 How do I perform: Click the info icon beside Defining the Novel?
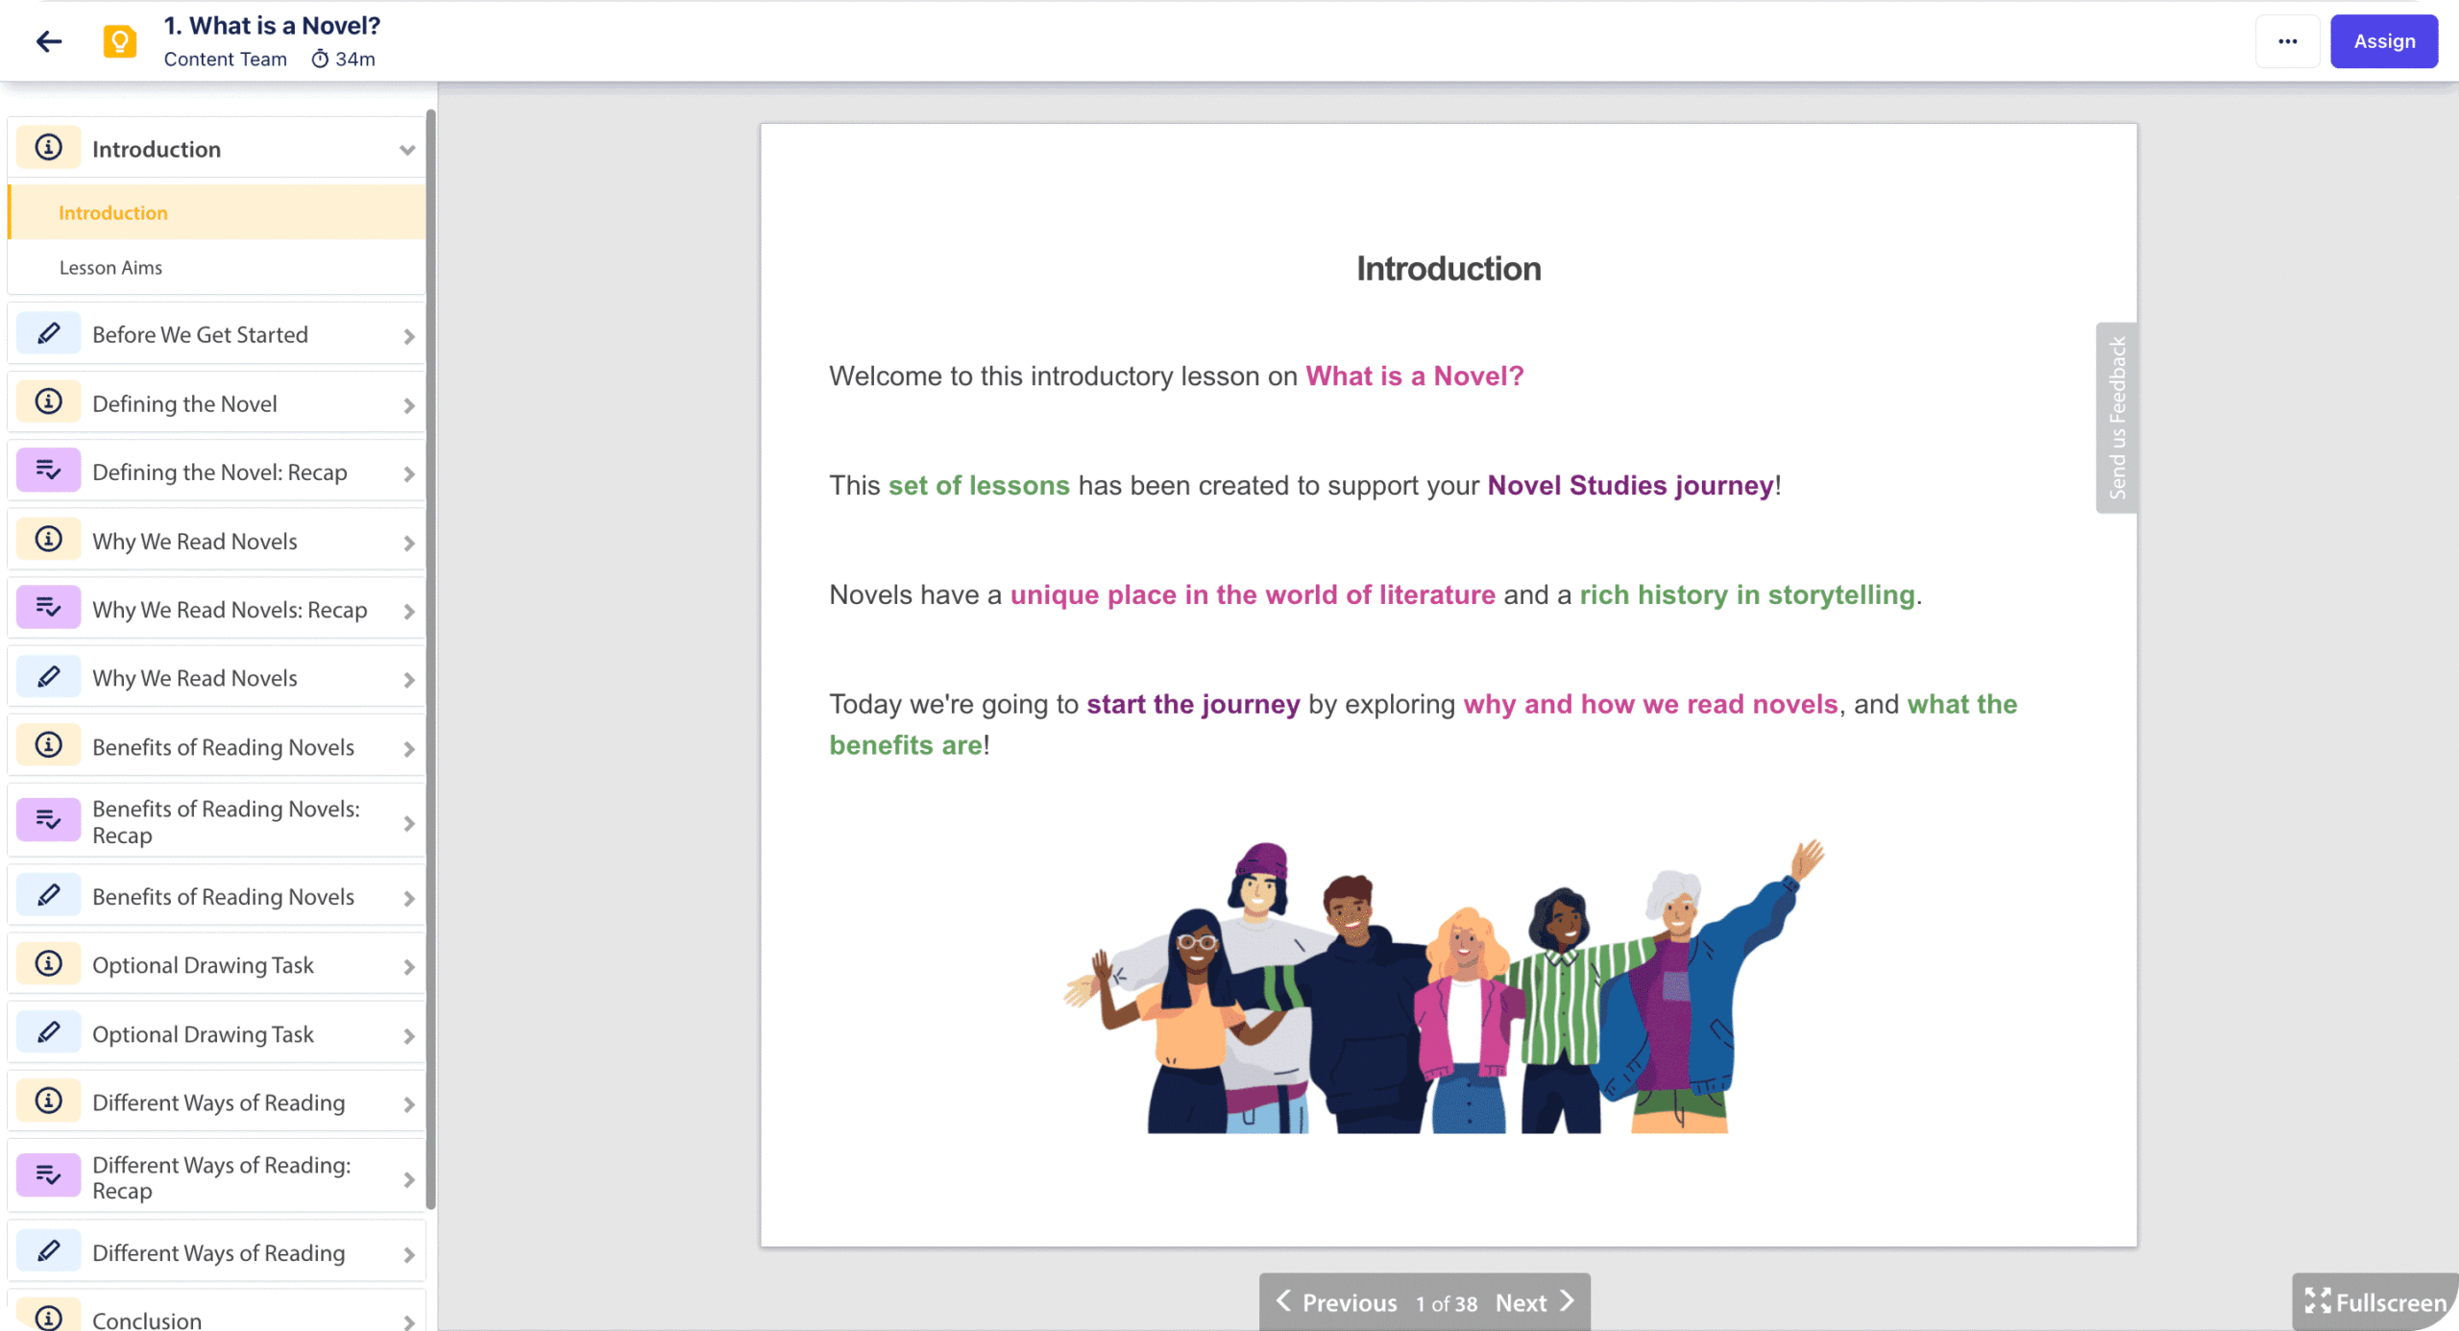tap(49, 402)
